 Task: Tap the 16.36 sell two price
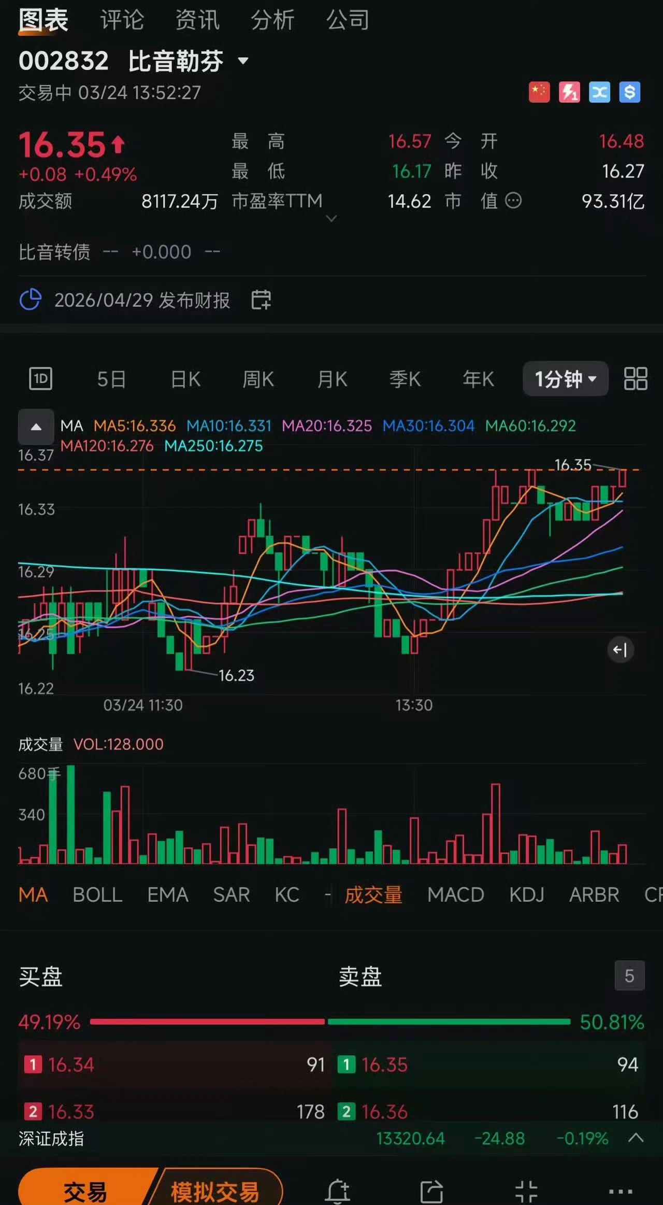tap(384, 1111)
